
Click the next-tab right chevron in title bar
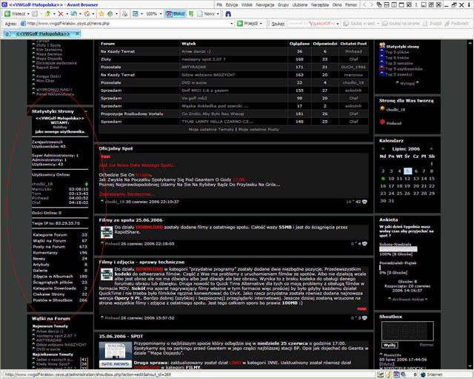[372, 5]
